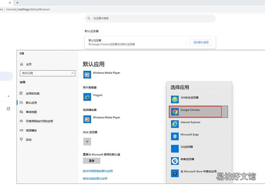Click the 查找设置 search box
265x187 pixels.
tap(47, 73)
